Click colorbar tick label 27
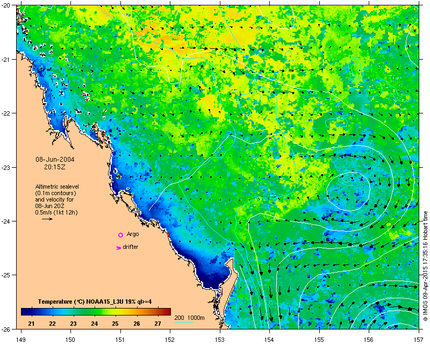430x344 pixels. coord(157,324)
